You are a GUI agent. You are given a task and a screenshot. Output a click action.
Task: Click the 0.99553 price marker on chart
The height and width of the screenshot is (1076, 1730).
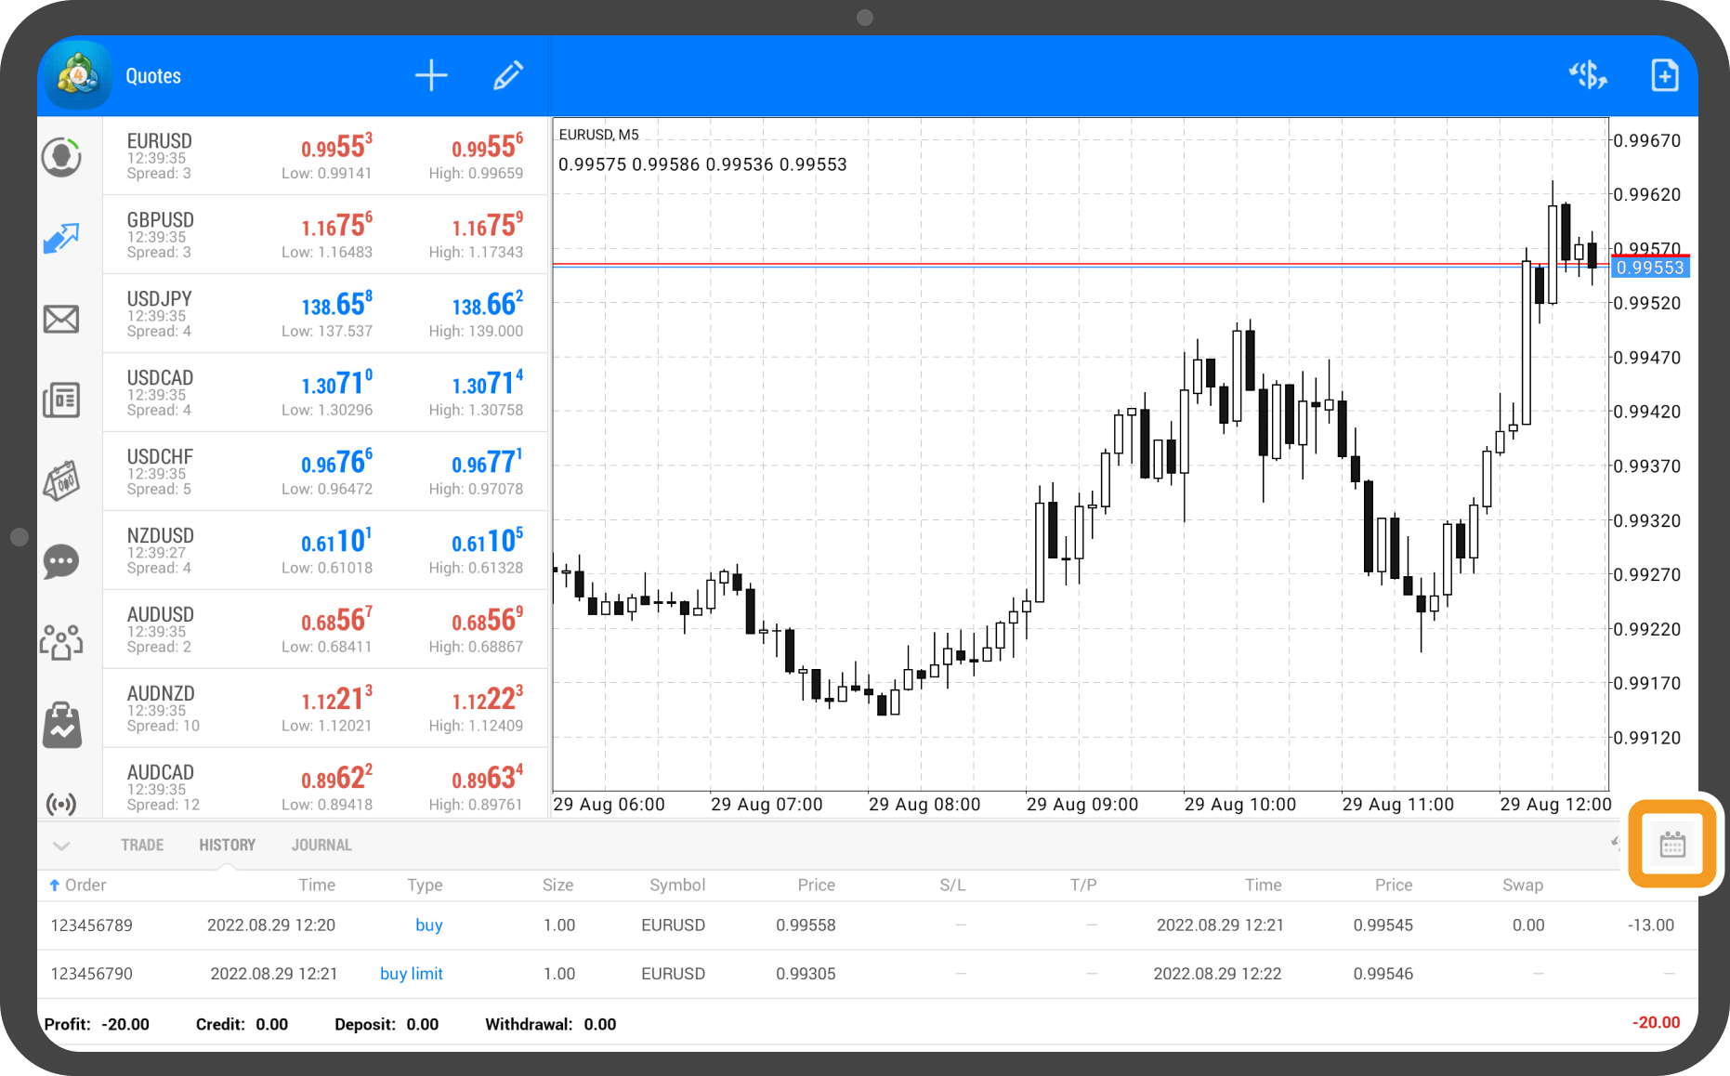pyautogui.click(x=1649, y=268)
